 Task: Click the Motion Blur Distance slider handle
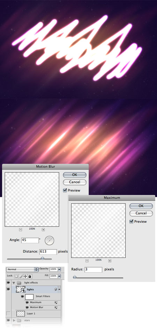[43, 258]
